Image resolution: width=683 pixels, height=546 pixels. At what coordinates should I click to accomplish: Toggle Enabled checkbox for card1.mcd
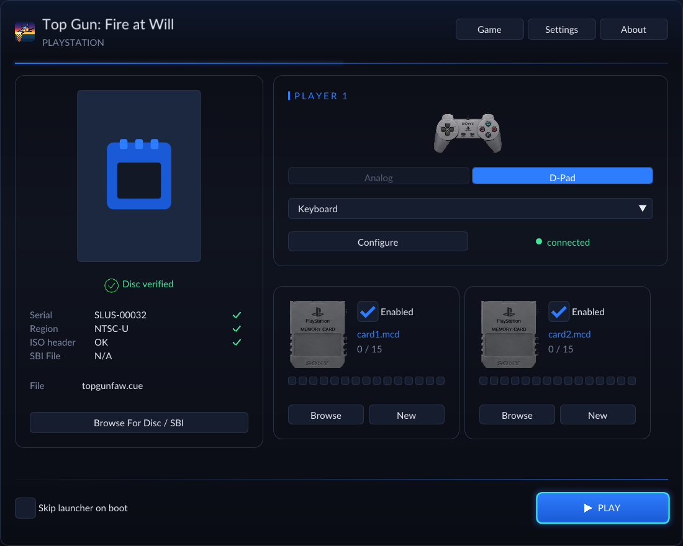[x=368, y=311]
